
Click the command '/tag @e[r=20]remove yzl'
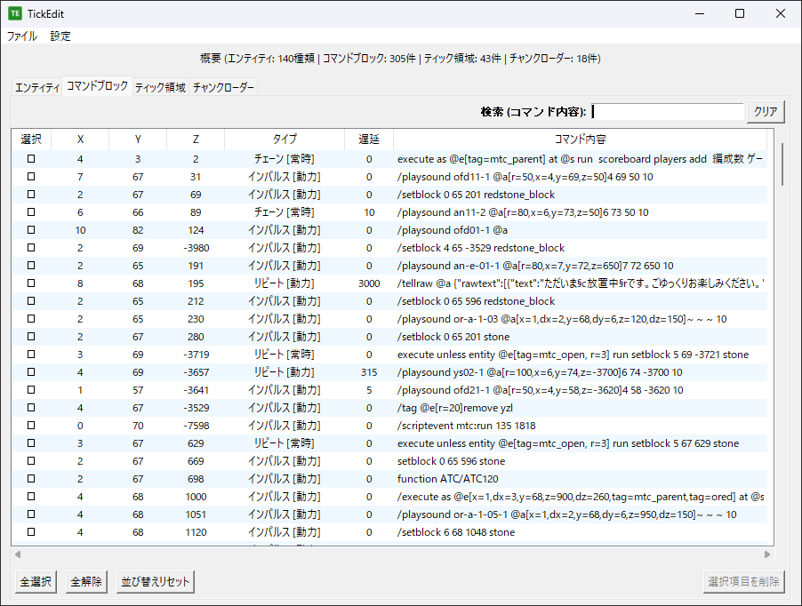tap(455, 408)
